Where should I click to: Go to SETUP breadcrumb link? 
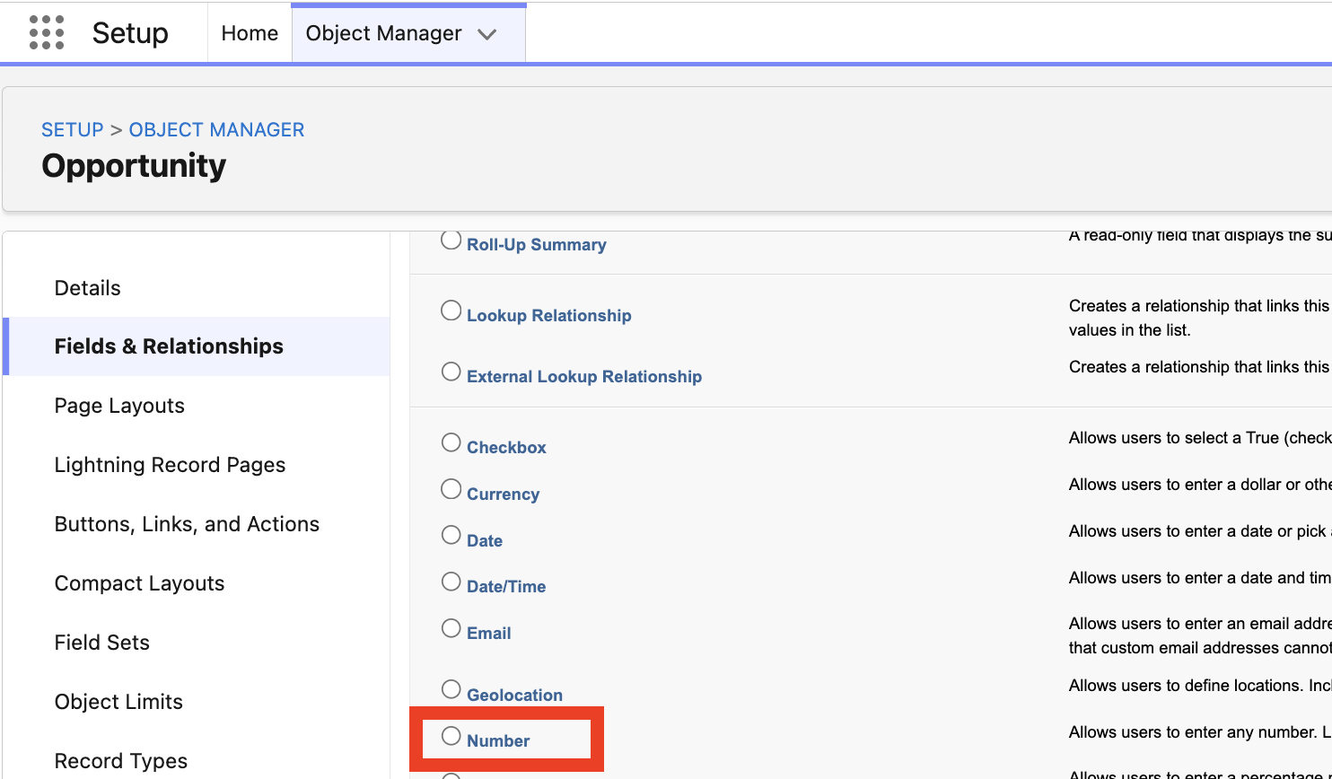[x=73, y=129]
